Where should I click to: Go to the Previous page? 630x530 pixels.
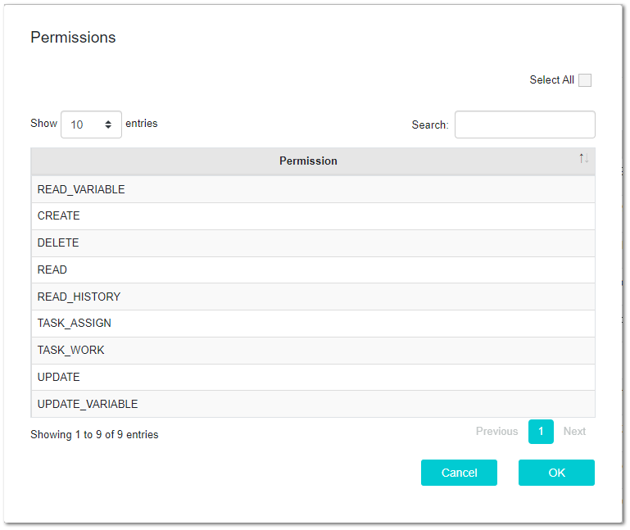click(x=496, y=431)
